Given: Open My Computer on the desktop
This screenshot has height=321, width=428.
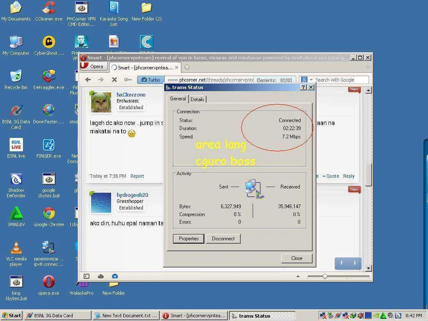Looking at the screenshot, I should pos(16,46).
